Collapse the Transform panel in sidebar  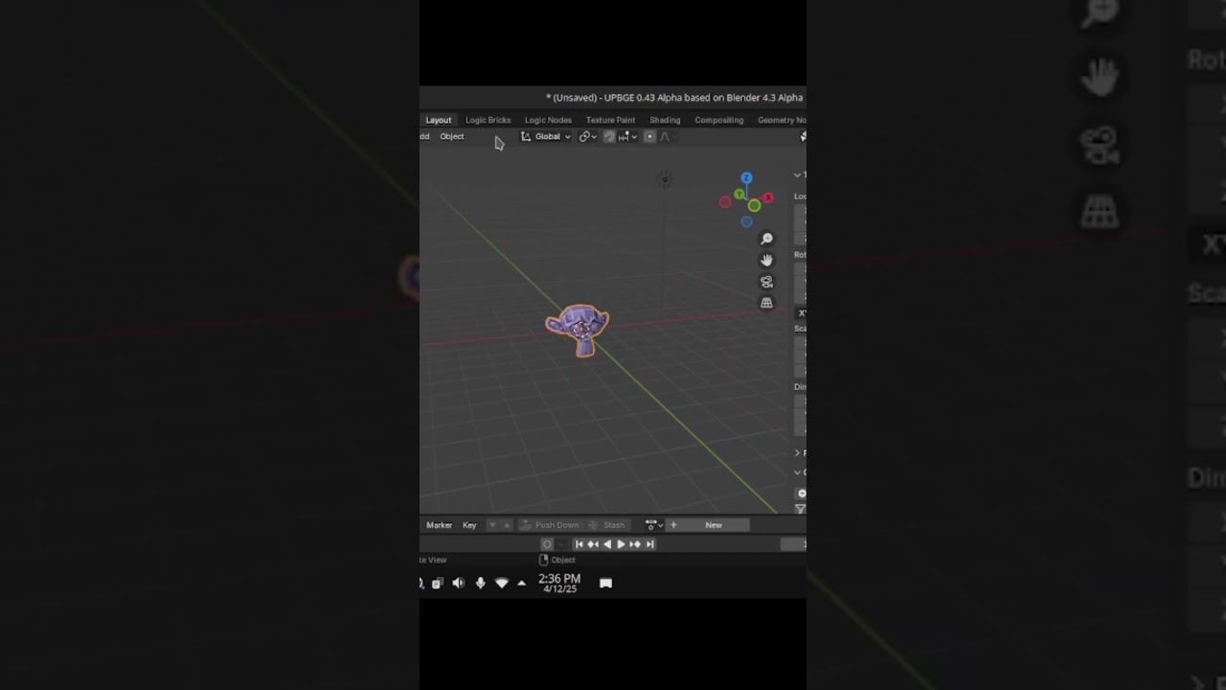click(799, 174)
